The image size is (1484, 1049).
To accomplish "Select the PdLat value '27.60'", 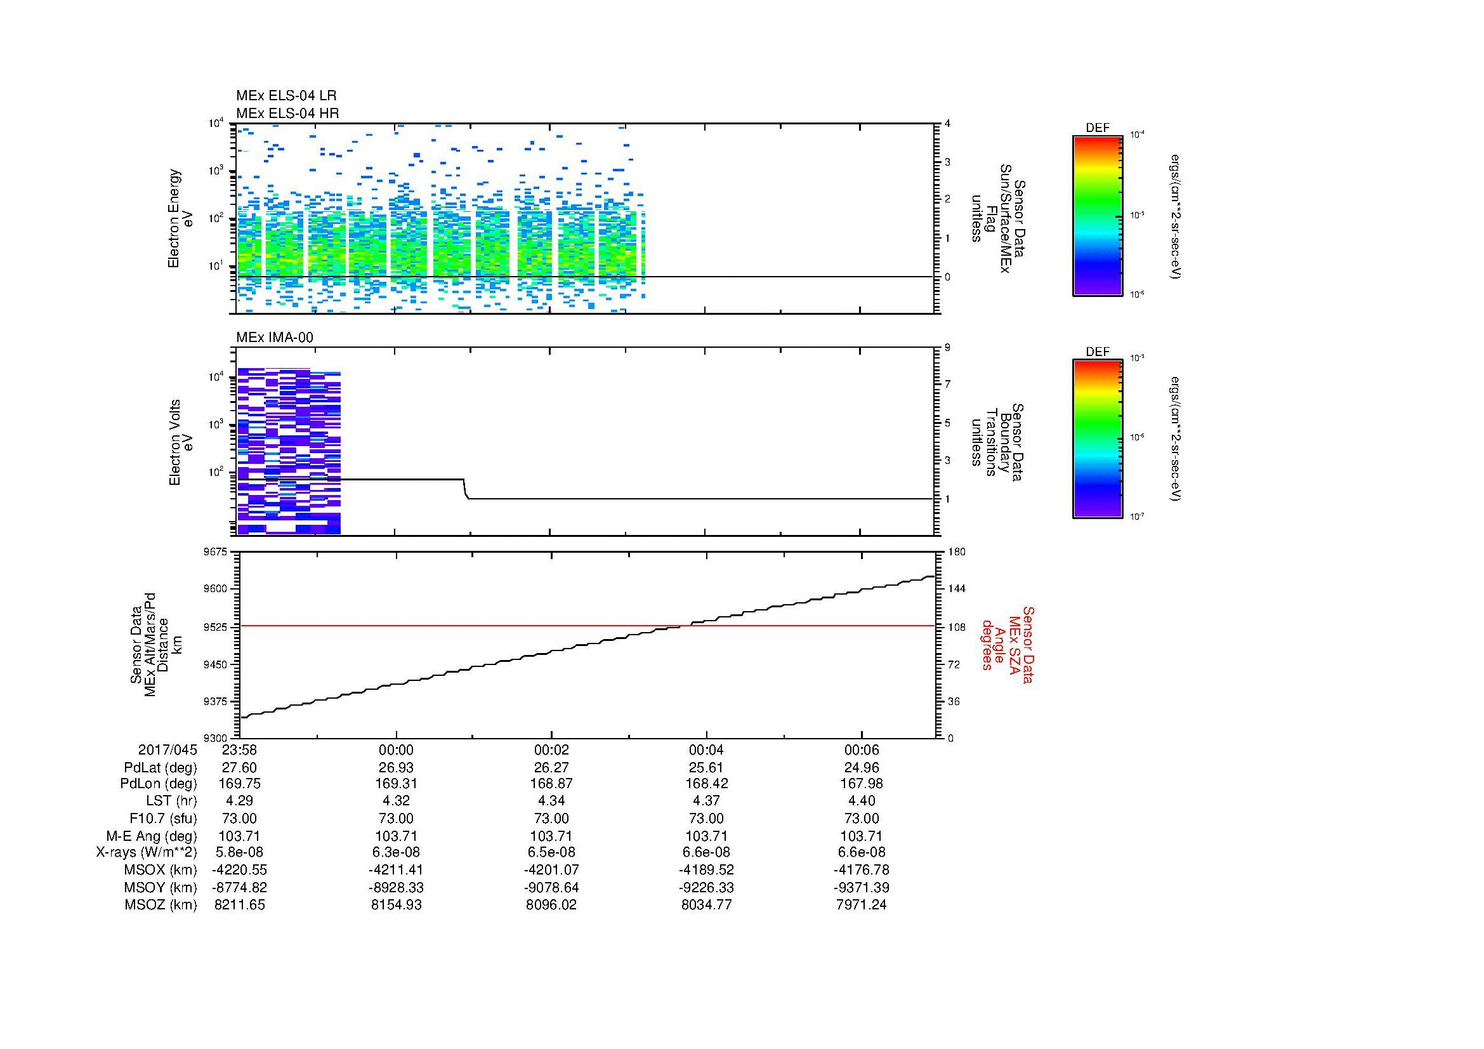I will 240,768.
